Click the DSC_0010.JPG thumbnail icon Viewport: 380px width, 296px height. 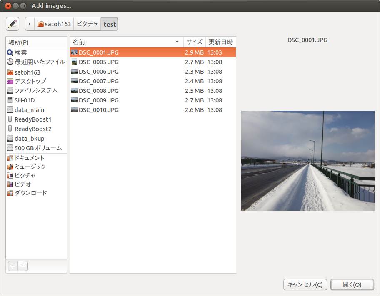tap(74, 110)
